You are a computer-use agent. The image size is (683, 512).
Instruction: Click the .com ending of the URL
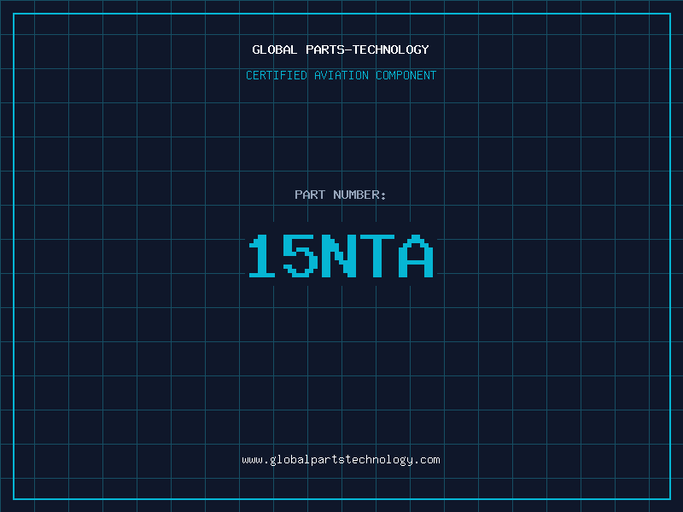click(427, 460)
